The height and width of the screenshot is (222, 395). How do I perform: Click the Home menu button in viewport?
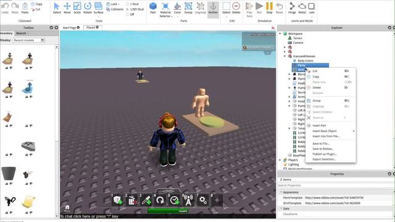(x=67, y=208)
